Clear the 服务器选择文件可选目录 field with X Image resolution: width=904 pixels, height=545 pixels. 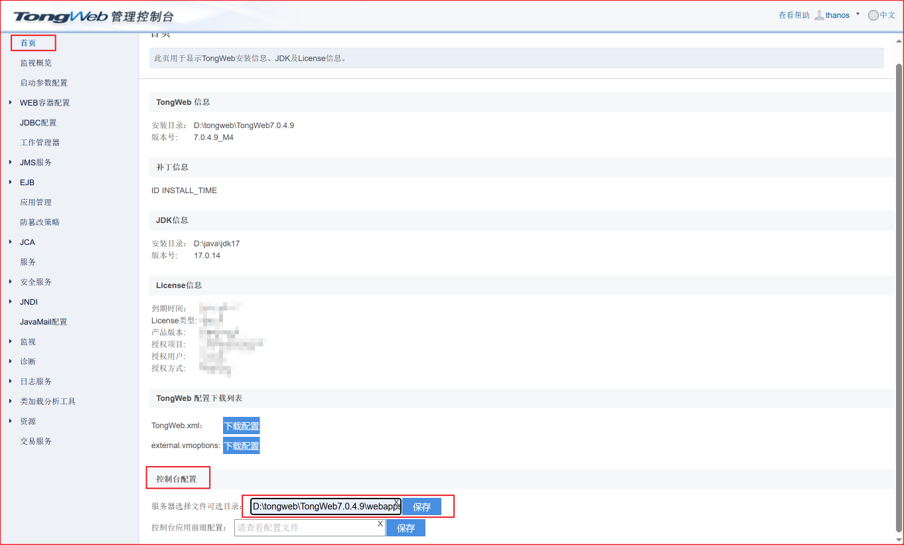[x=397, y=502]
